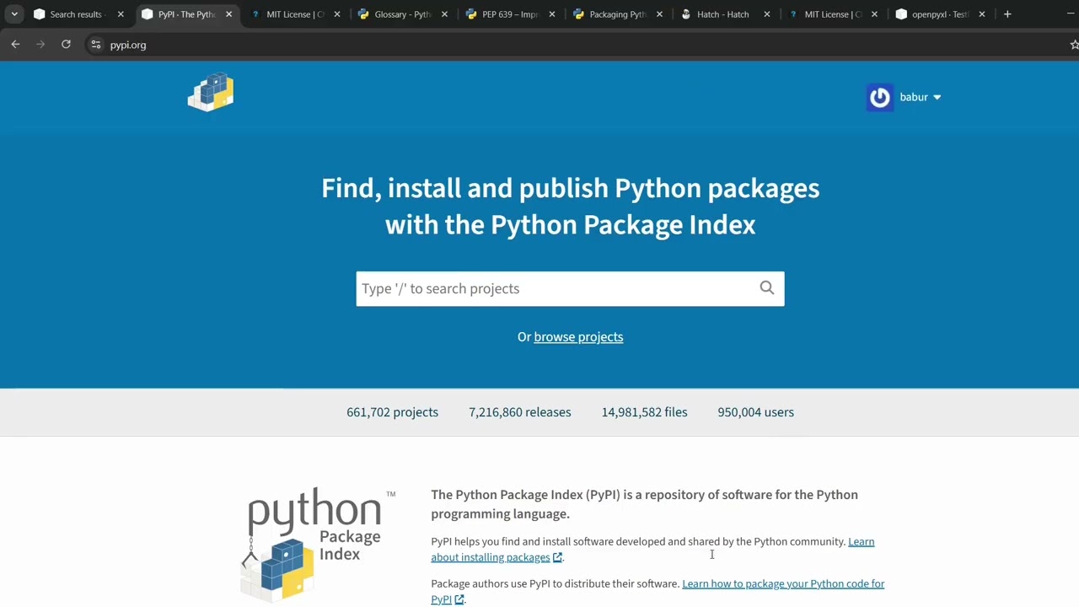The image size is (1079, 607).
Task: Click the 14,981,582 files statistic
Action: [x=644, y=412]
